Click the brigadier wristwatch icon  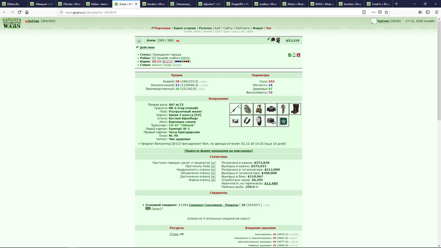(x=259, y=121)
